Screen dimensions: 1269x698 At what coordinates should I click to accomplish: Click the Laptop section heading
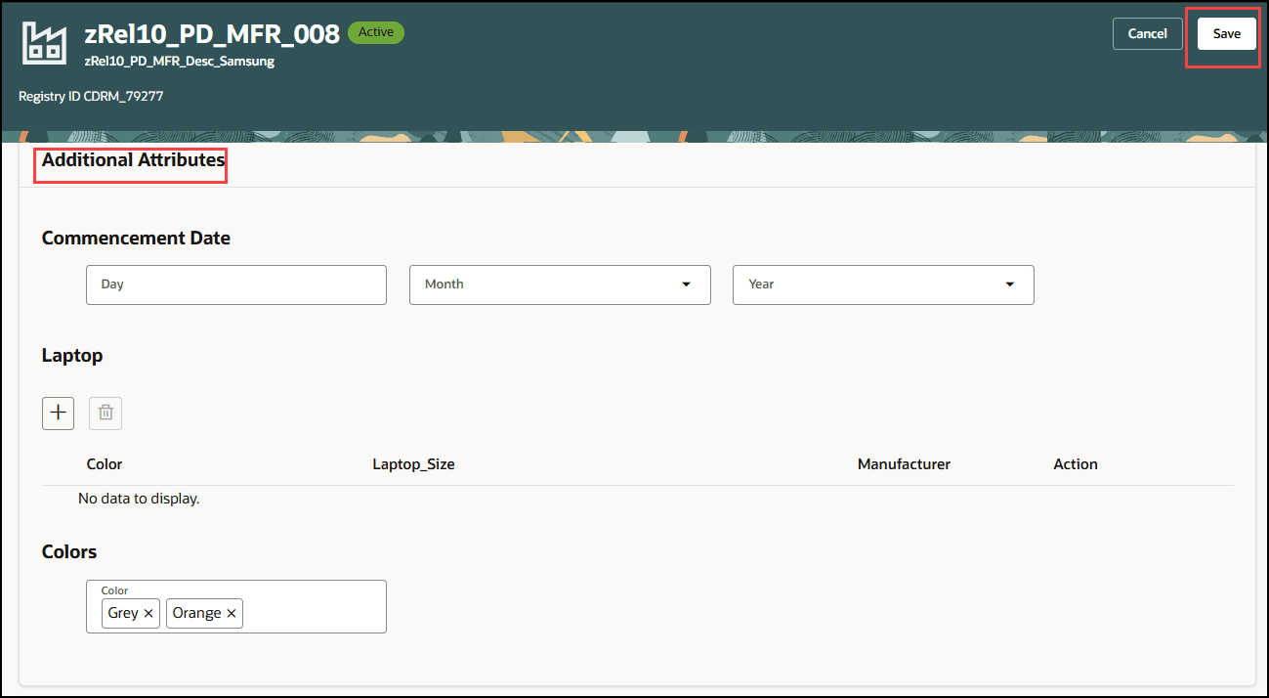[x=71, y=355]
